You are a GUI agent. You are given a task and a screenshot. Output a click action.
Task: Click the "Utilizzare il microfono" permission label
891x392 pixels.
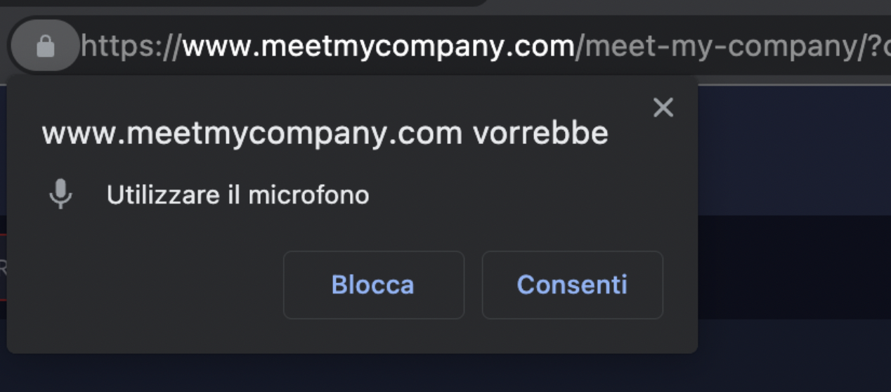pos(238,195)
